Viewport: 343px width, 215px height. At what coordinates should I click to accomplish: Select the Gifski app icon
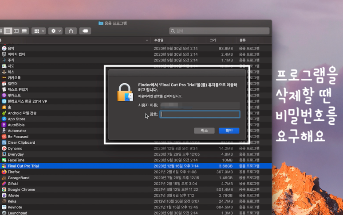tap(4, 184)
